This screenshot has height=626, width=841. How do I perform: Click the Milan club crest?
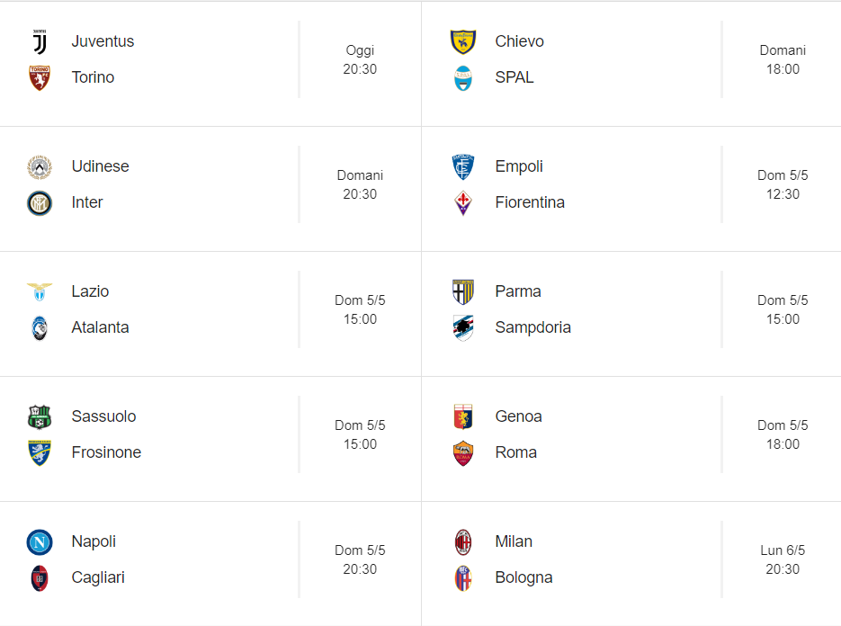(x=463, y=542)
